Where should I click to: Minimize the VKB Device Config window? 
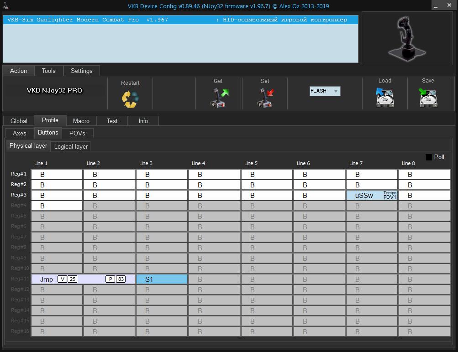pyautogui.click(x=436, y=6)
